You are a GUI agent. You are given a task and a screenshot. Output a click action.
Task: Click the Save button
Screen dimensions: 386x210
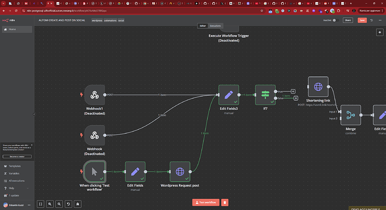pyautogui.click(x=362, y=21)
